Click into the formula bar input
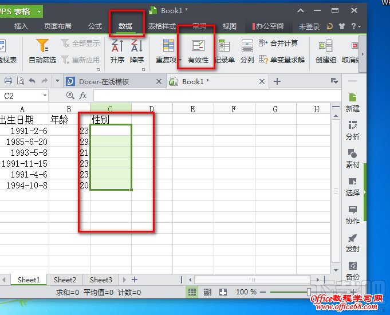Screen dimensions: 390x315 pos(217,96)
